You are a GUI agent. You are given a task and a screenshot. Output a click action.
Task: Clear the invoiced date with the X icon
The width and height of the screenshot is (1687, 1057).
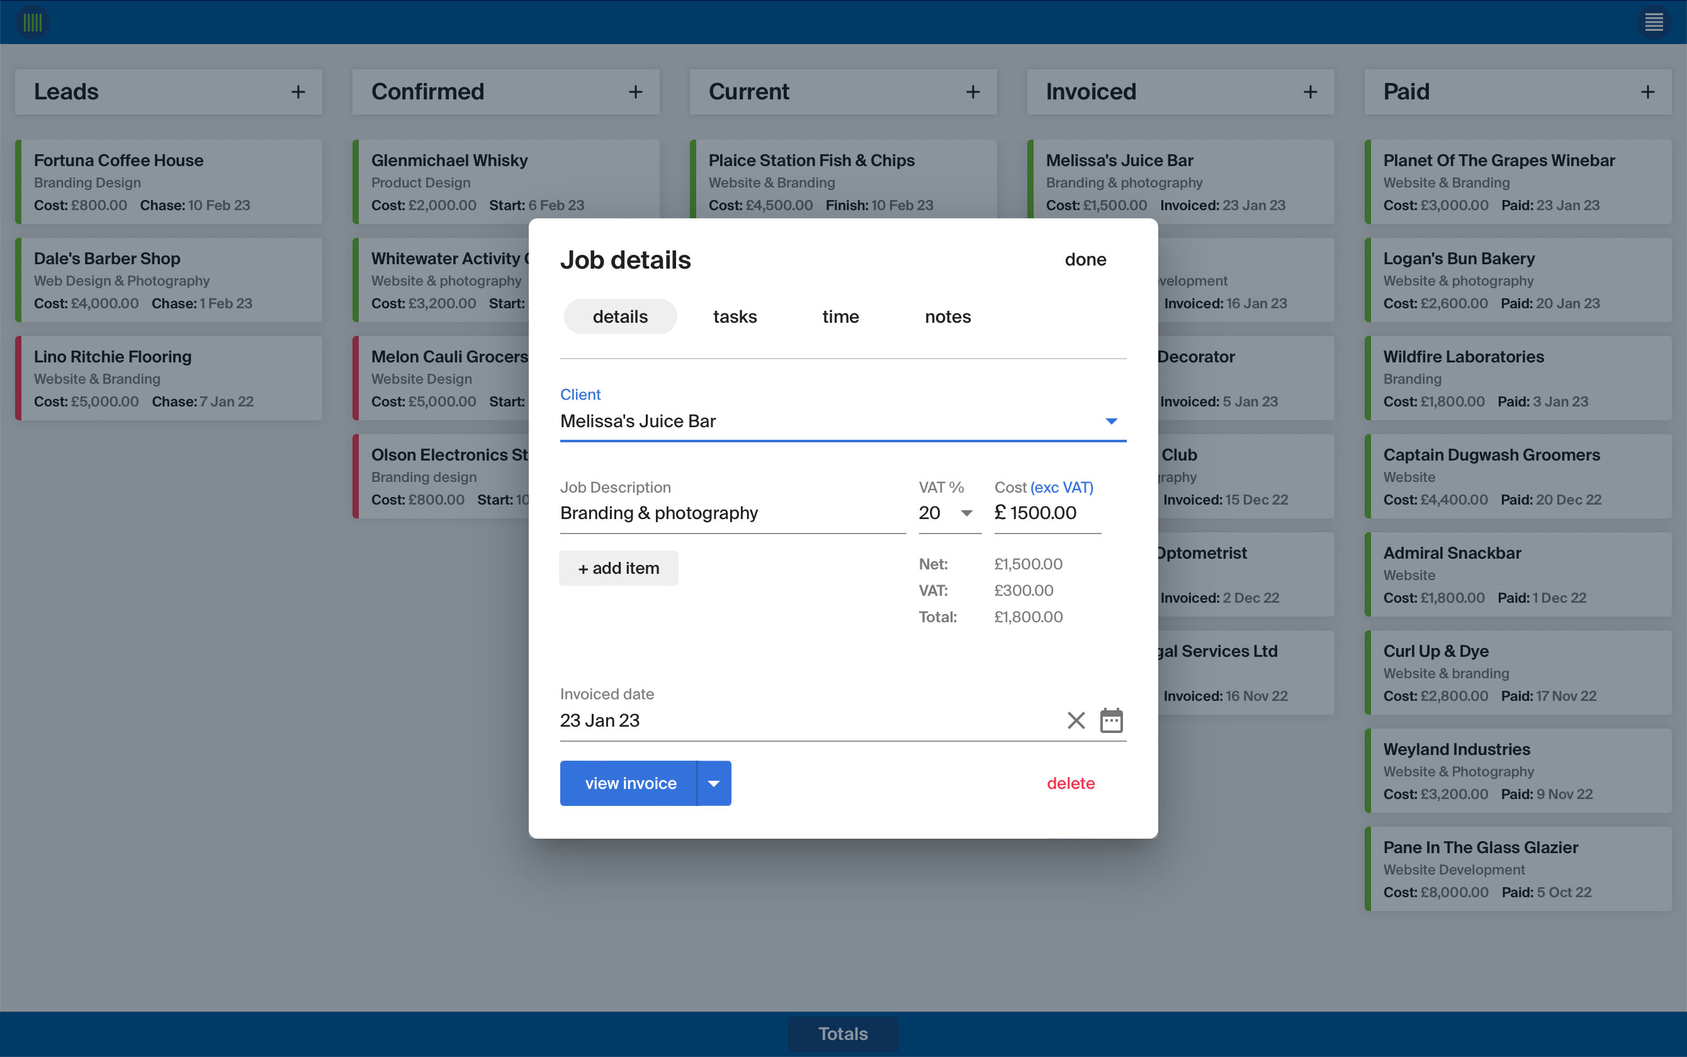click(x=1075, y=720)
